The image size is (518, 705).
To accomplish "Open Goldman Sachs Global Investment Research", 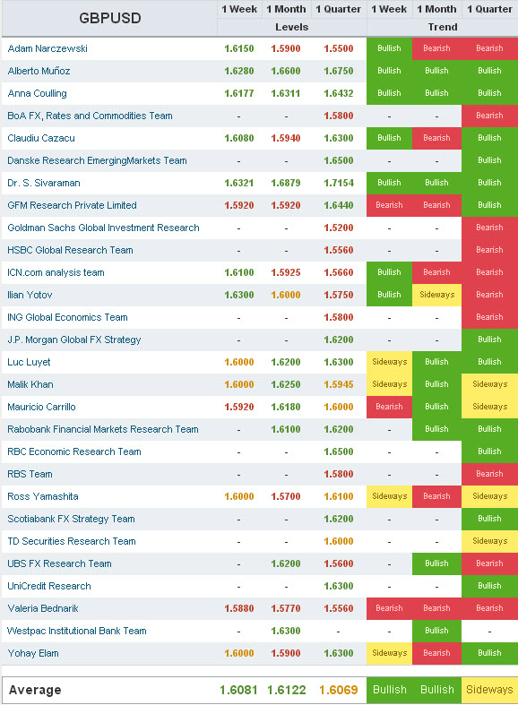I will (103, 228).
